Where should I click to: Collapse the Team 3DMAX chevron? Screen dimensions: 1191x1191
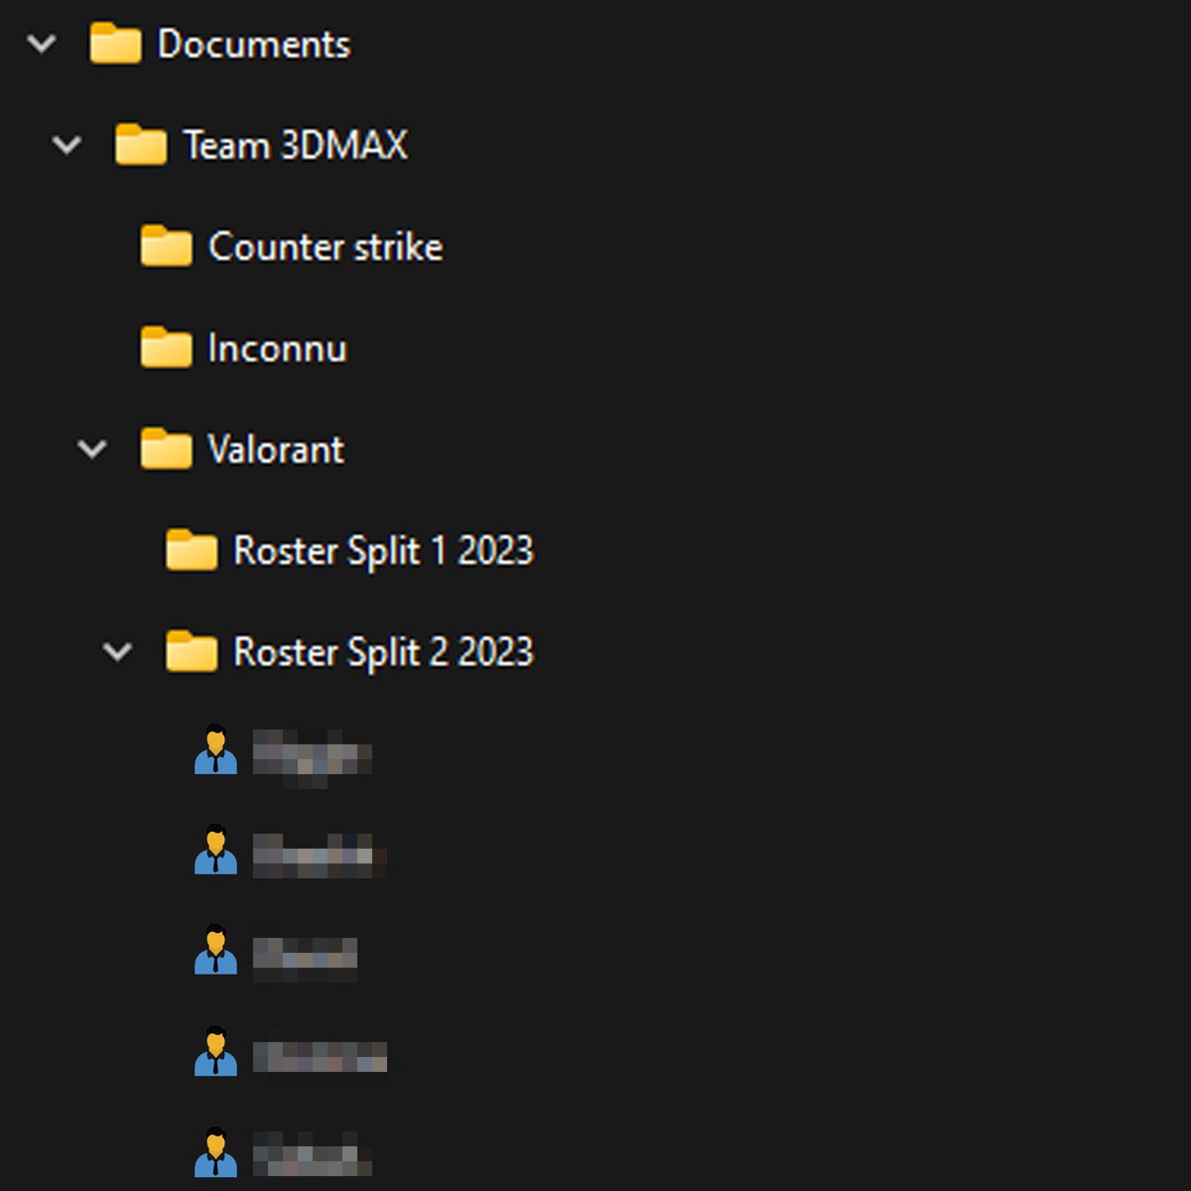pos(66,146)
